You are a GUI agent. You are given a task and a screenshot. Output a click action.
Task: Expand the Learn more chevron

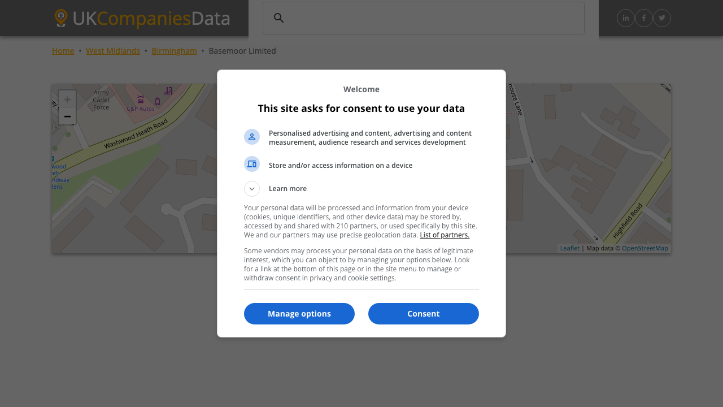pyautogui.click(x=252, y=189)
